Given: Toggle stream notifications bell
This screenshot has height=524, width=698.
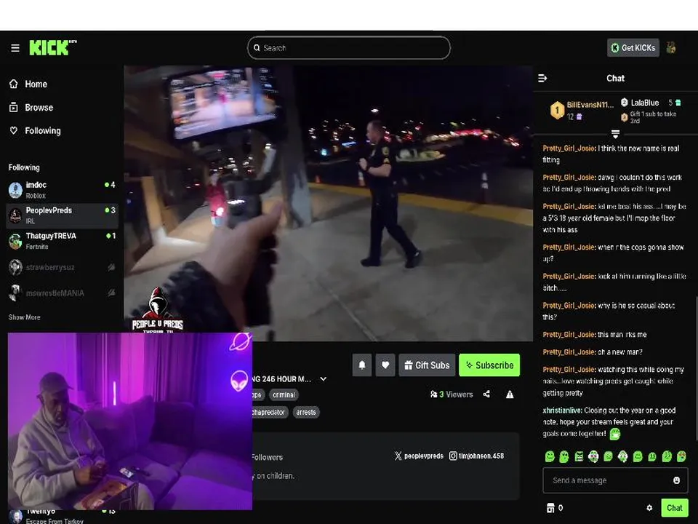Looking at the screenshot, I should tap(362, 365).
